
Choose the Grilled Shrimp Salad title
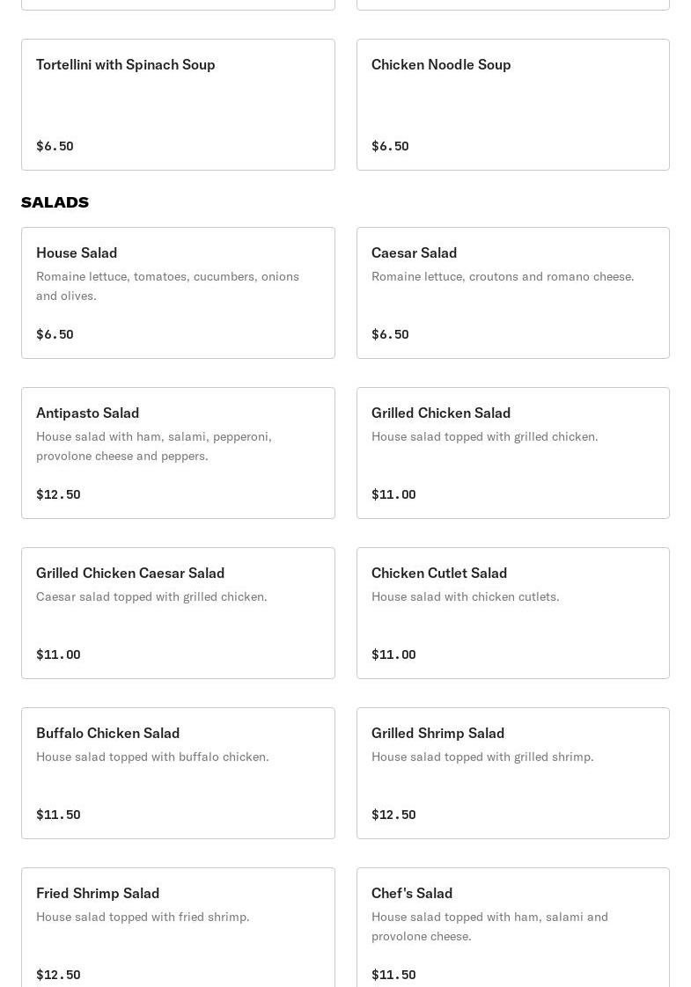437,733
